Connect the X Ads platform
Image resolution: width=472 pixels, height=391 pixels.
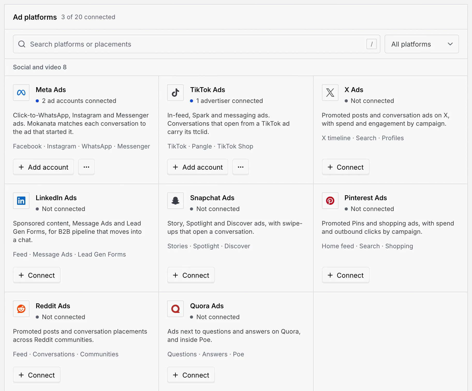click(345, 167)
